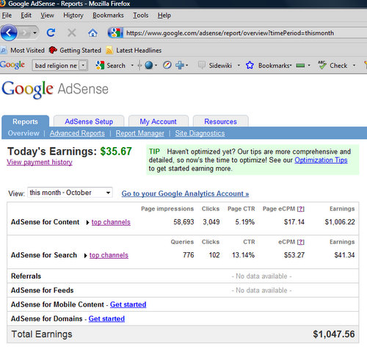Click the stop loading X icon

point(72,32)
